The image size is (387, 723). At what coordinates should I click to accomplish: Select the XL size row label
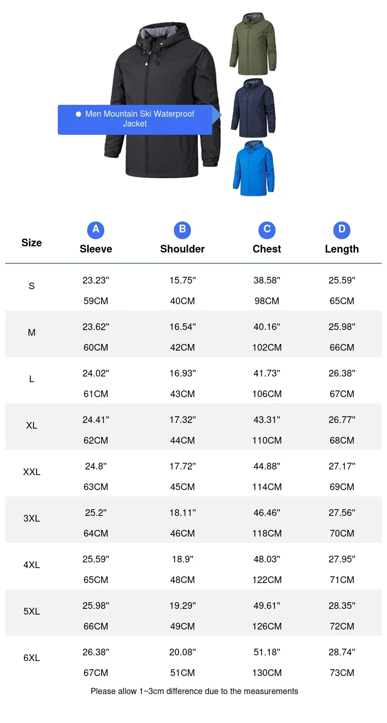(x=31, y=426)
